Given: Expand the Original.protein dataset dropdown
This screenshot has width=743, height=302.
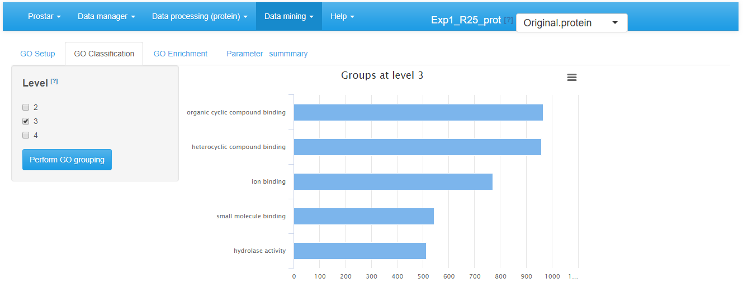Looking at the screenshot, I should click(x=571, y=23).
